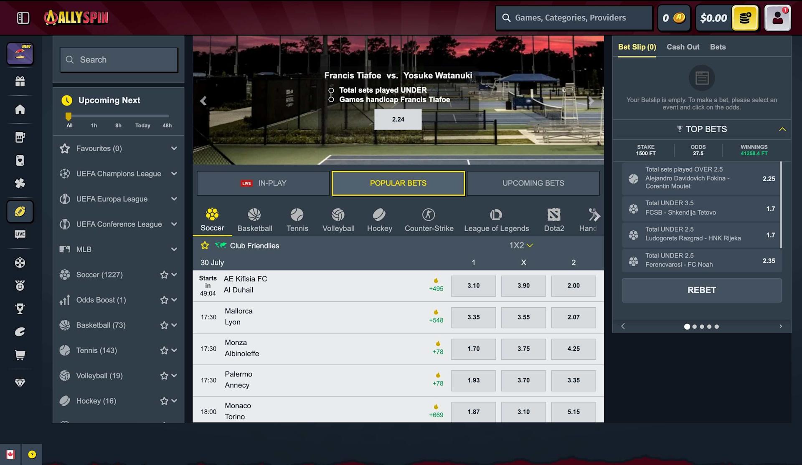The height and width of the screenshot is (465, 802).
Task: Go to home icon in sidebar
Action: [20, 109]
